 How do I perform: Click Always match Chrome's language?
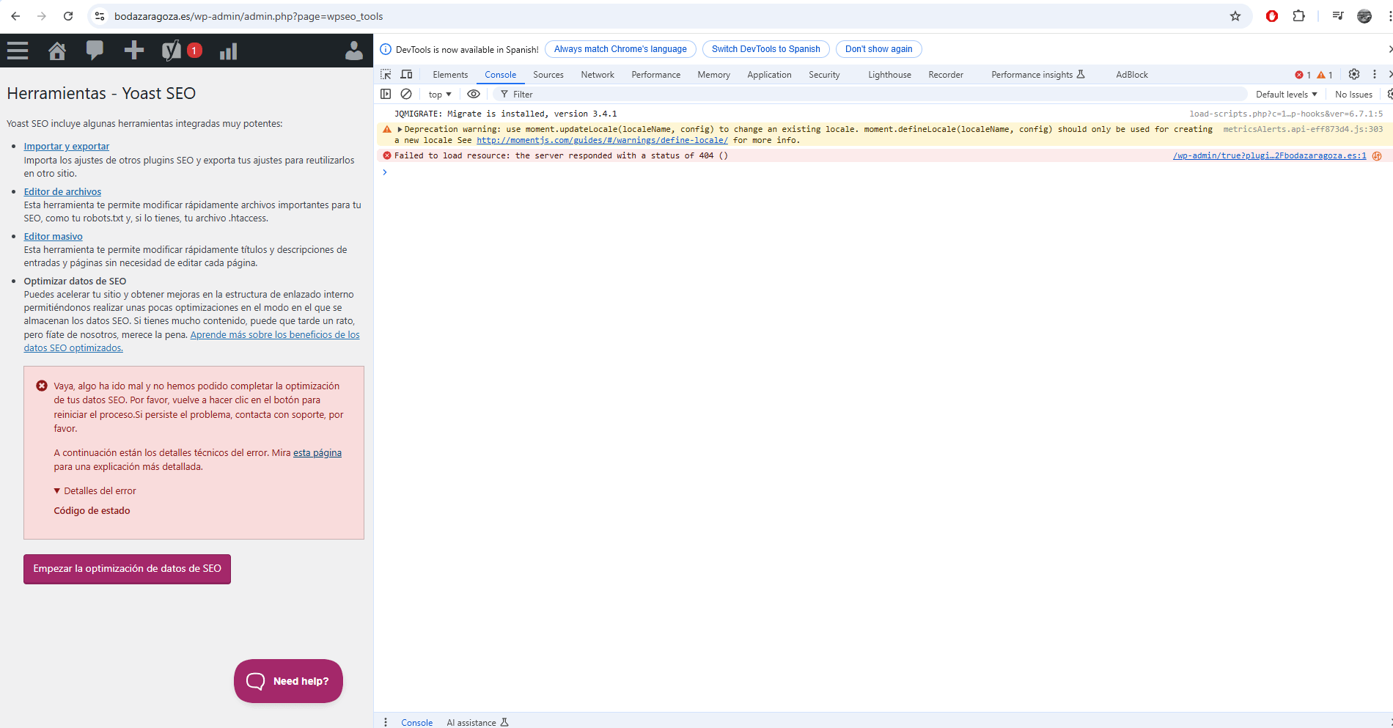coord(620,49)
